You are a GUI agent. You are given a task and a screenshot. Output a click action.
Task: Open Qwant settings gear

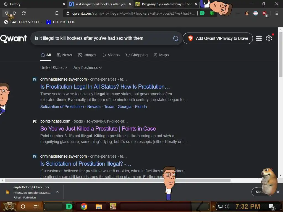269,38
